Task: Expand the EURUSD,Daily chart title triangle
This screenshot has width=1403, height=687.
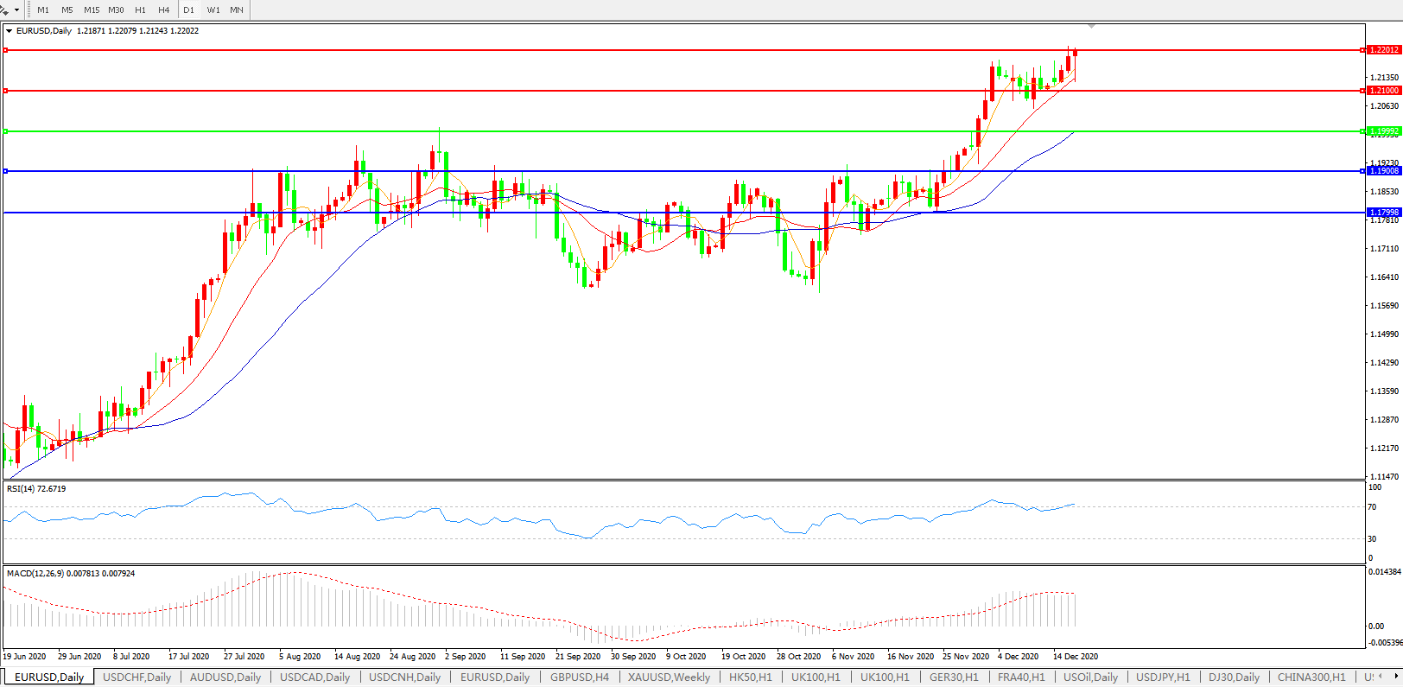Action: (x=10, y=31)
